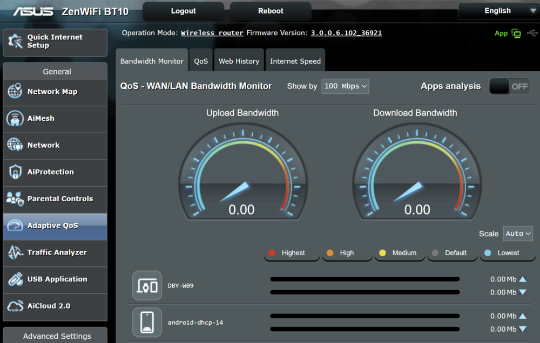Screen dimensions: 540x343
Task: Open the Internet Speed tab
Action: [295, 61]
